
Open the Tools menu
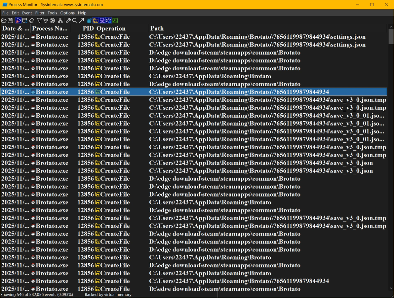pyautogui.click(x=52, y=13)
